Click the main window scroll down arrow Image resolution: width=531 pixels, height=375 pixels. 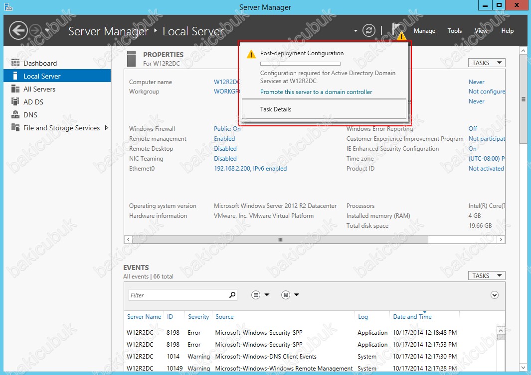(523, 368)
